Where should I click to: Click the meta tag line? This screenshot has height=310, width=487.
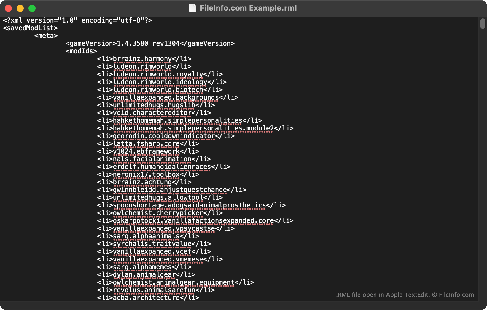(46, 36)
